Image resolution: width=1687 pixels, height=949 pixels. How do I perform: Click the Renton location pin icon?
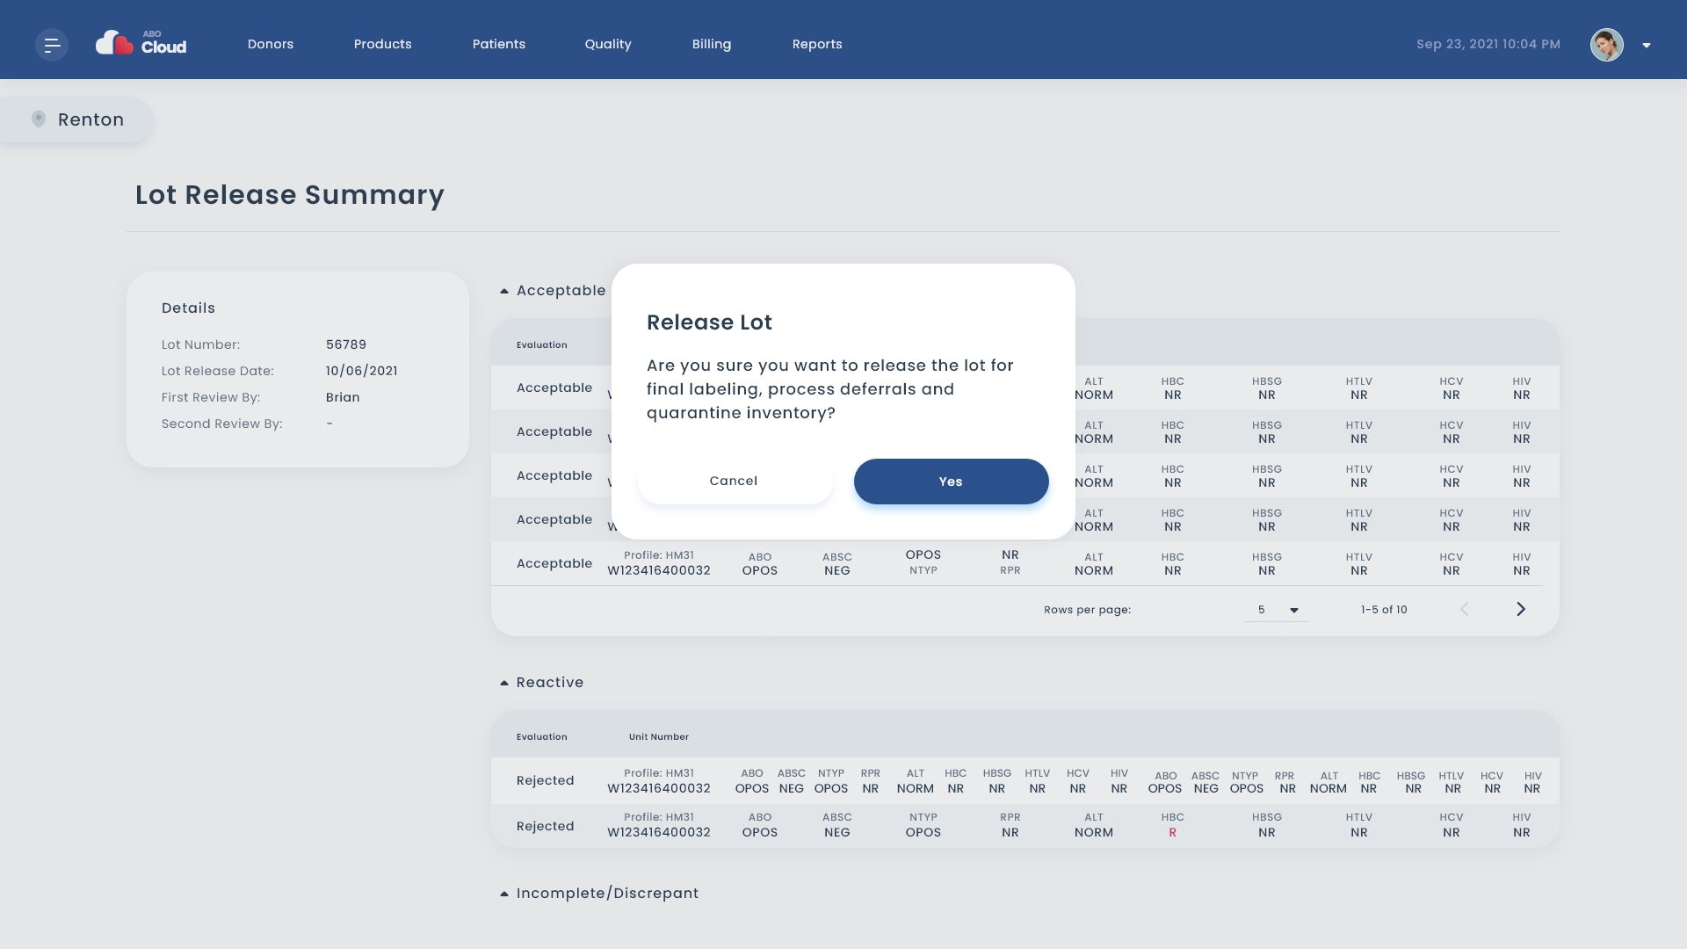click(39, 119)
